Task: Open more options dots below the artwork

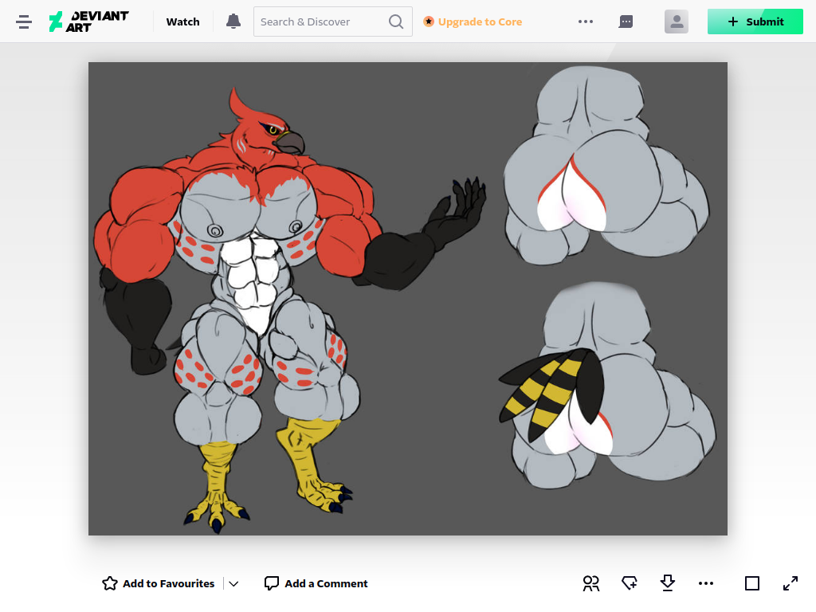Action: pyautogui.click(x=706, y=583)
